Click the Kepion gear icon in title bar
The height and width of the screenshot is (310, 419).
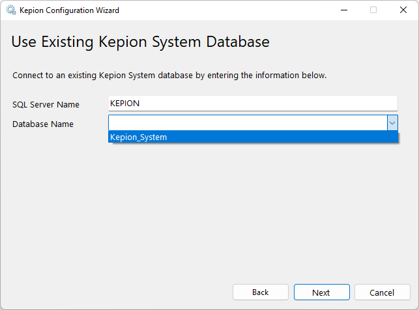tap(11, 10)
